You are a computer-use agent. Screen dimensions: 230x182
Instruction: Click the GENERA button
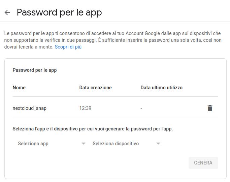tap(203, 163)
